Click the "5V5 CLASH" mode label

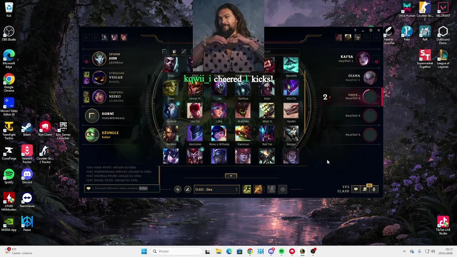[x=343, y=189]
